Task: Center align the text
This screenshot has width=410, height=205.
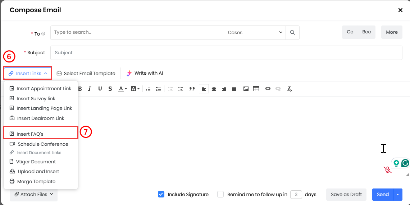Action: point(214,89)
